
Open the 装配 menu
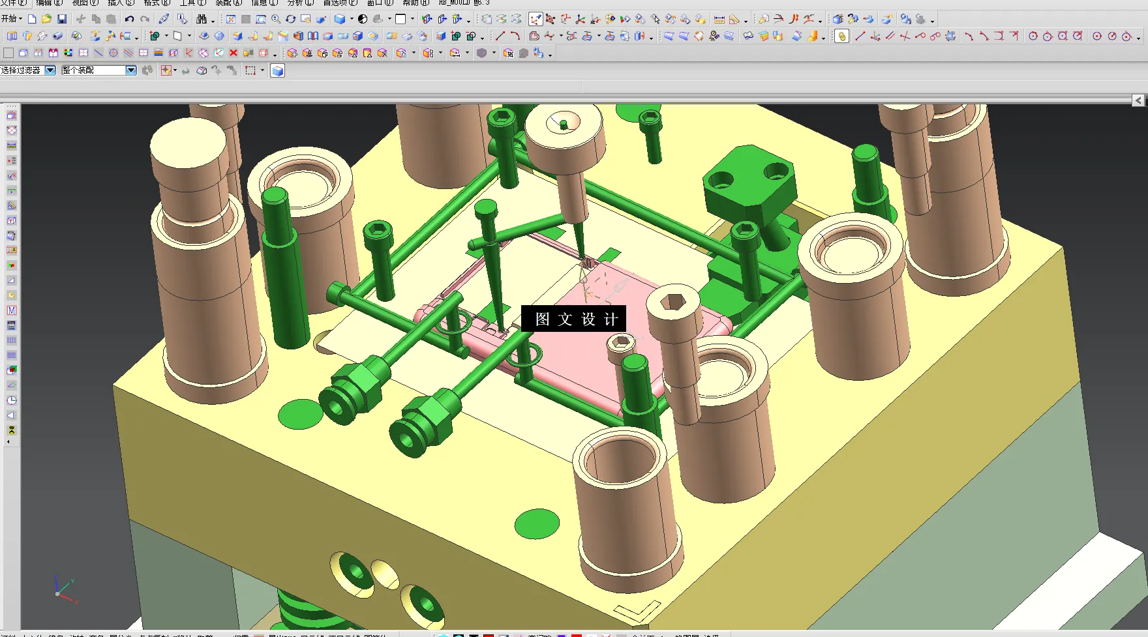pyautogui.click(x=223, y=3)
